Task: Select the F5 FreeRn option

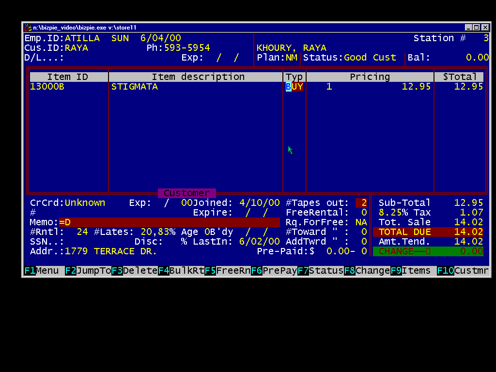Action: 228,271
